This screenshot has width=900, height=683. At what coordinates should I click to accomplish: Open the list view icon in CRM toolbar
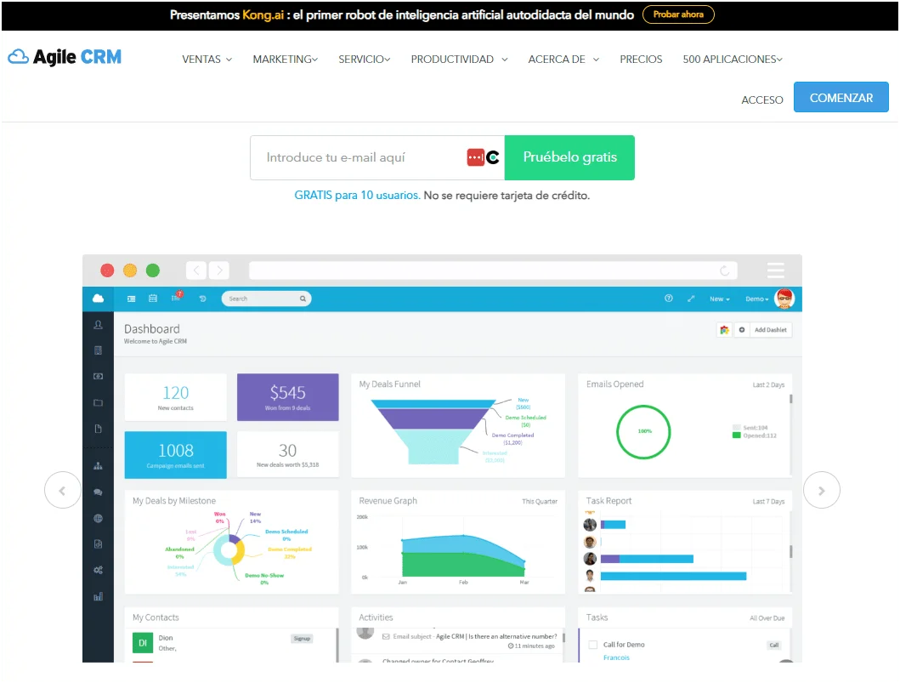[132, 299]
